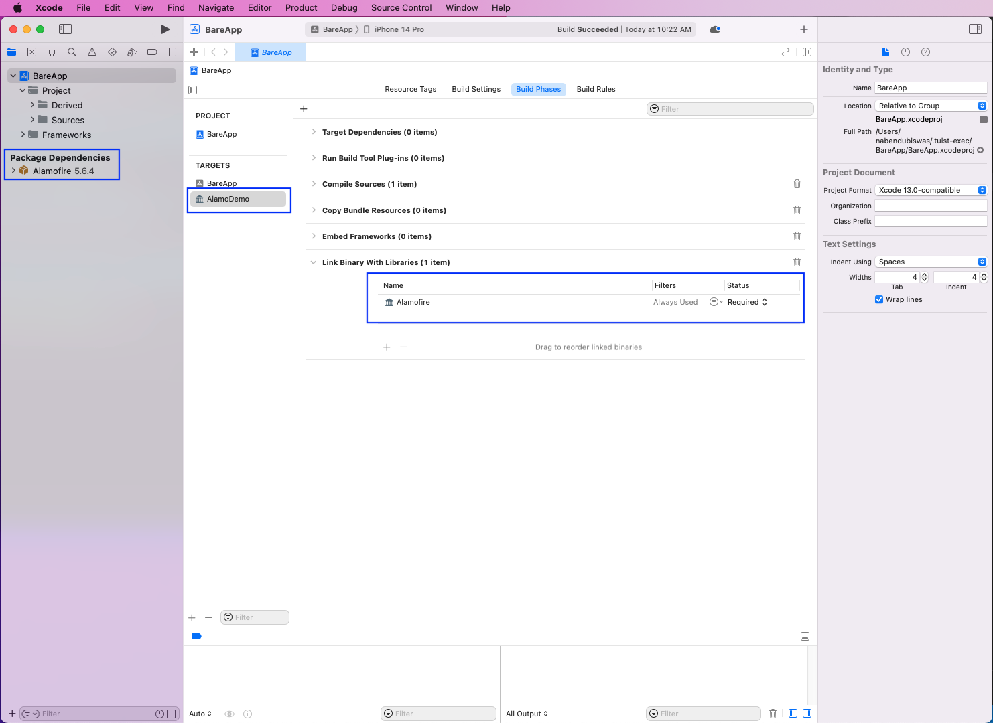Delete the Copy Bundle Resources phase
This screenshot has height=723, width=993.
[797, 210]
